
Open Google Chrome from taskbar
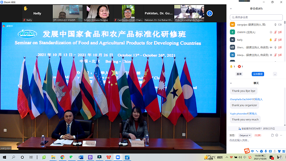click(x=63, y=157)
